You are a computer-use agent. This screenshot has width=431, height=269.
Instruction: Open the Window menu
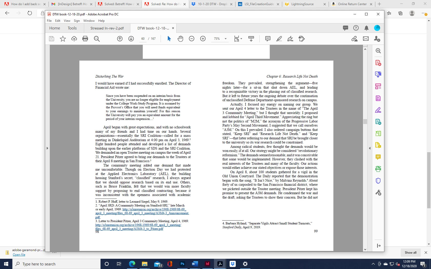(x=89, y=21)
